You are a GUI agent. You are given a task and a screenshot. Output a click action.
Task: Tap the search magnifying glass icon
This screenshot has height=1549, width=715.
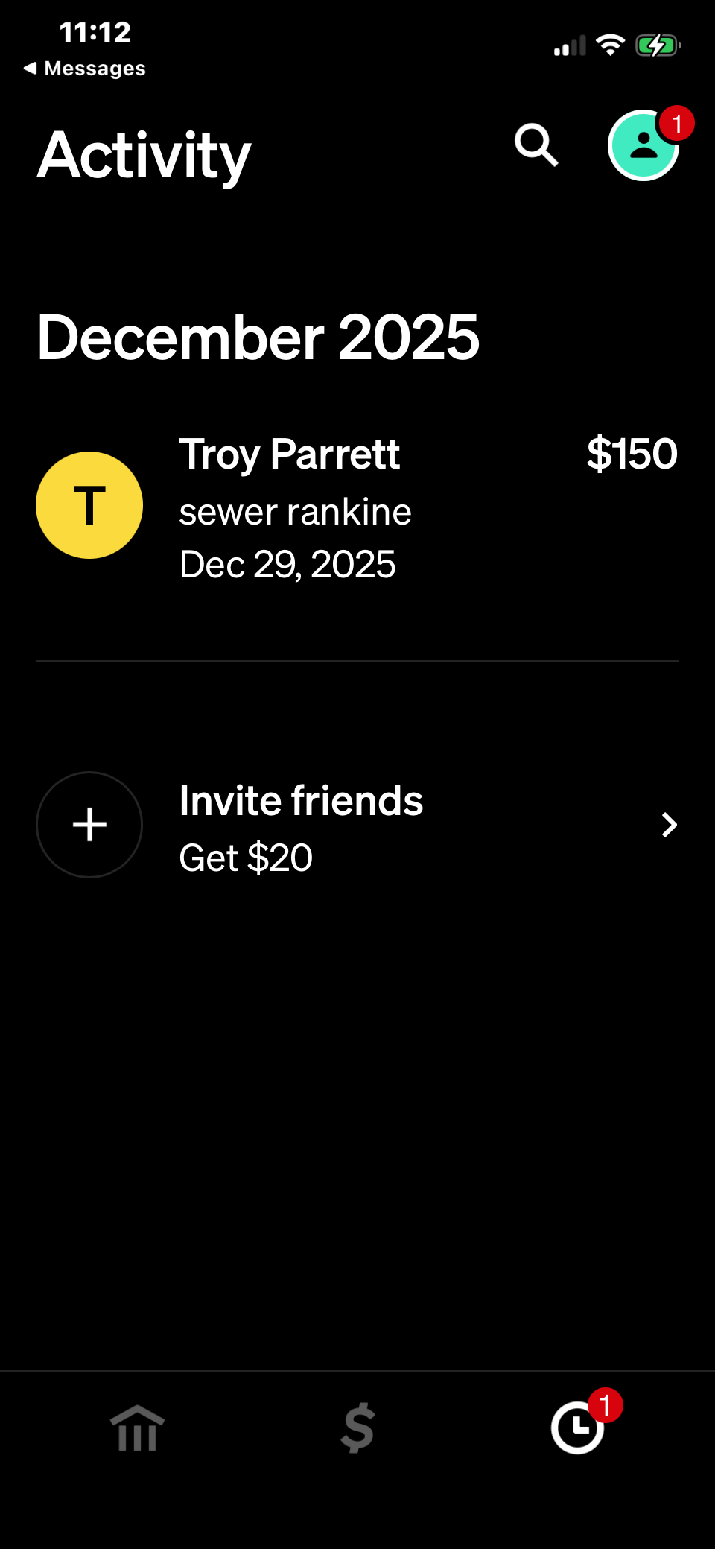point(536,145)
